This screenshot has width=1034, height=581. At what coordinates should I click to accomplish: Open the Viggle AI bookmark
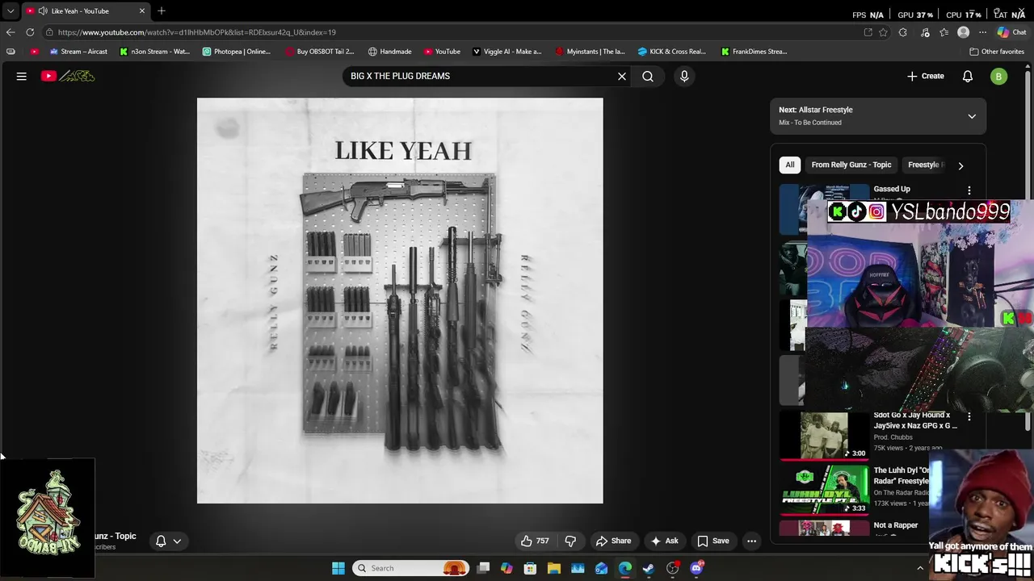click(x=507, y=52)
